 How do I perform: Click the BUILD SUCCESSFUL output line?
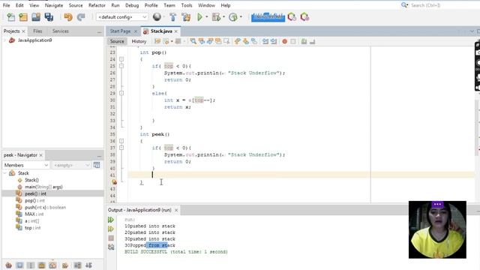click(176, 252)
